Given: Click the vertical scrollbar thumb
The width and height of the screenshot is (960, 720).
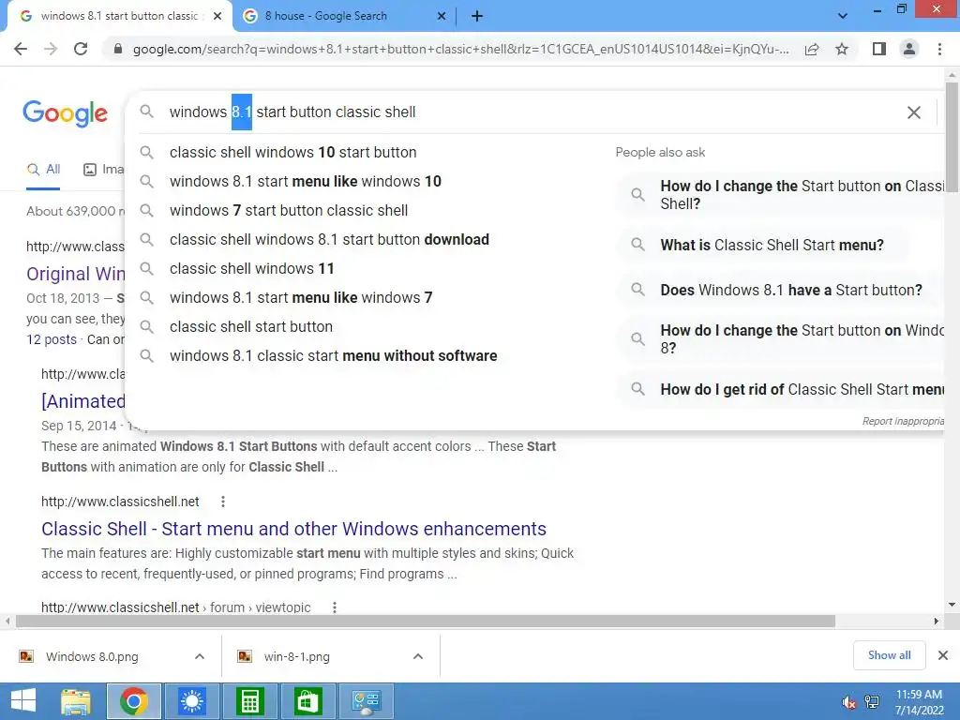Looking at the screenshot, I should pyautogui.click(x=952, y=138).
